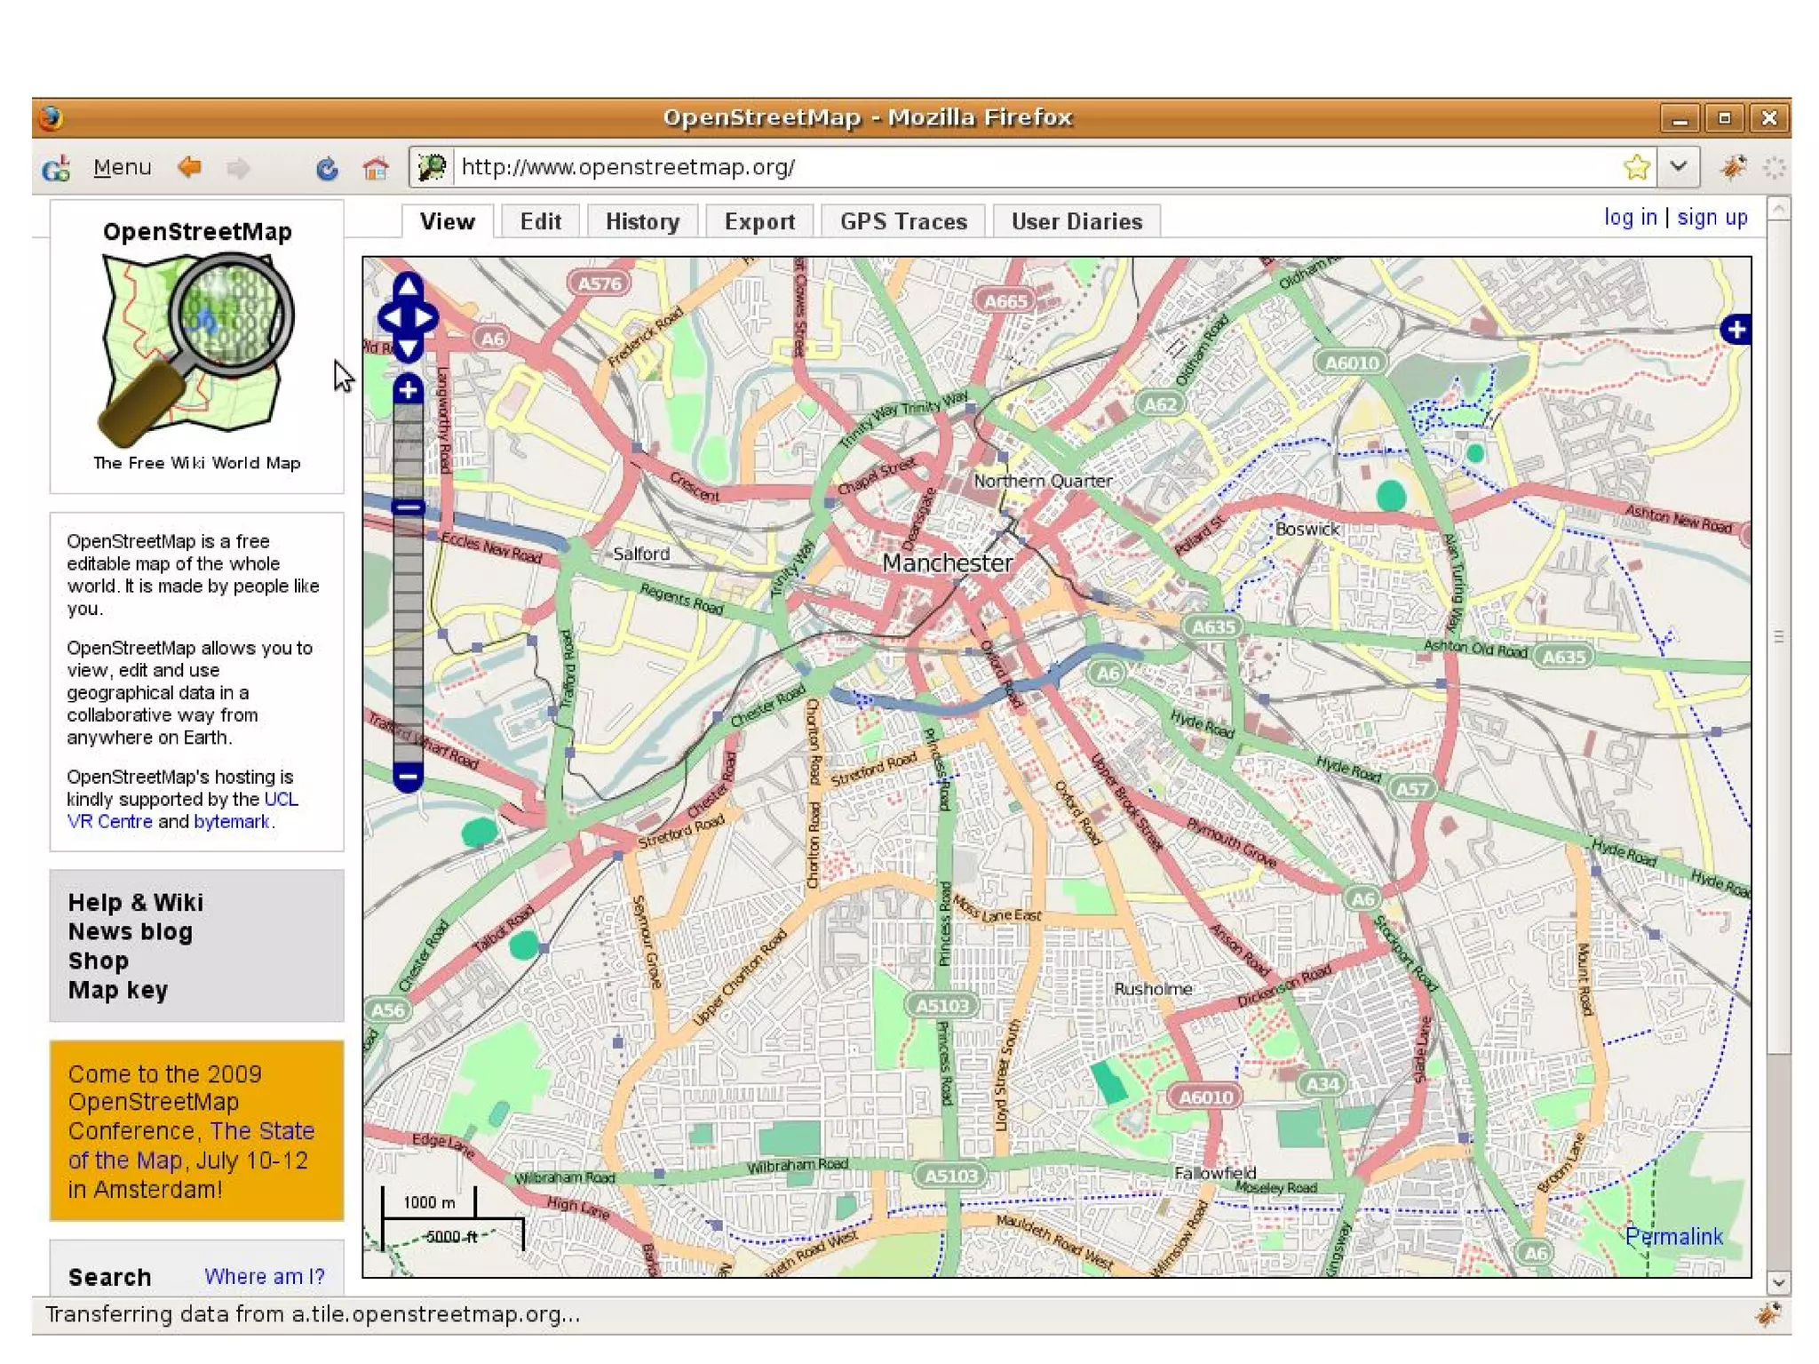The width and height of the screenshot is (1819, 1364).
Task: Click the Where am I? link
Action: (264, 1277)
